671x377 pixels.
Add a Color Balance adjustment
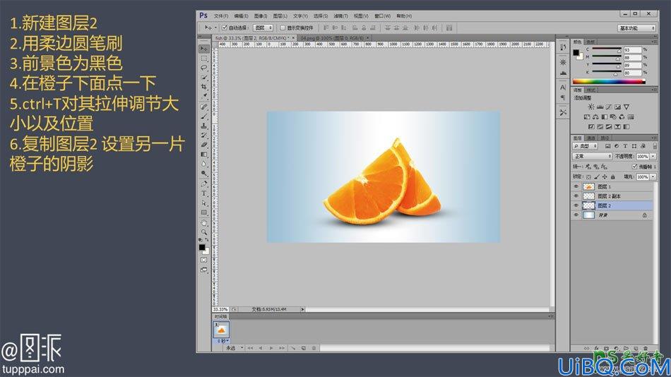pos(595,116)
